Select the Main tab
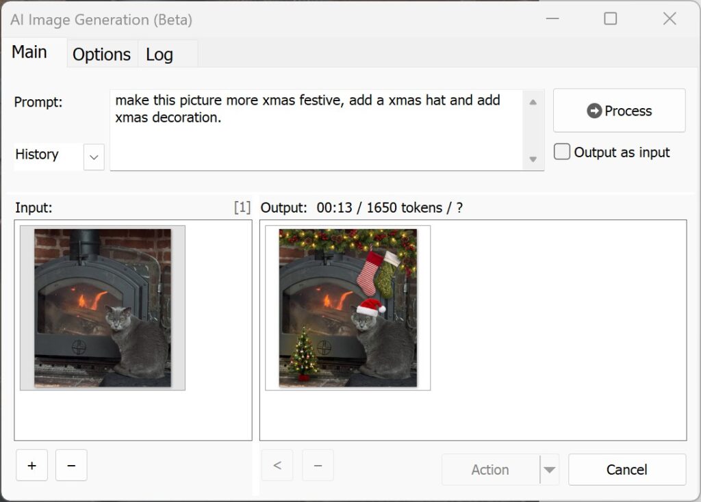The height and width of the screenshot is (502, 701). click(x=29, y=52)
